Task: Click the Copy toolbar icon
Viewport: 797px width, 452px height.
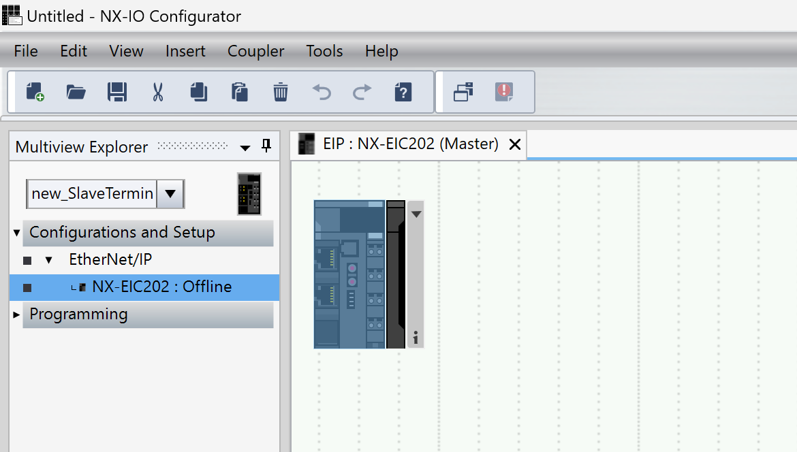Action: (199, 92)
